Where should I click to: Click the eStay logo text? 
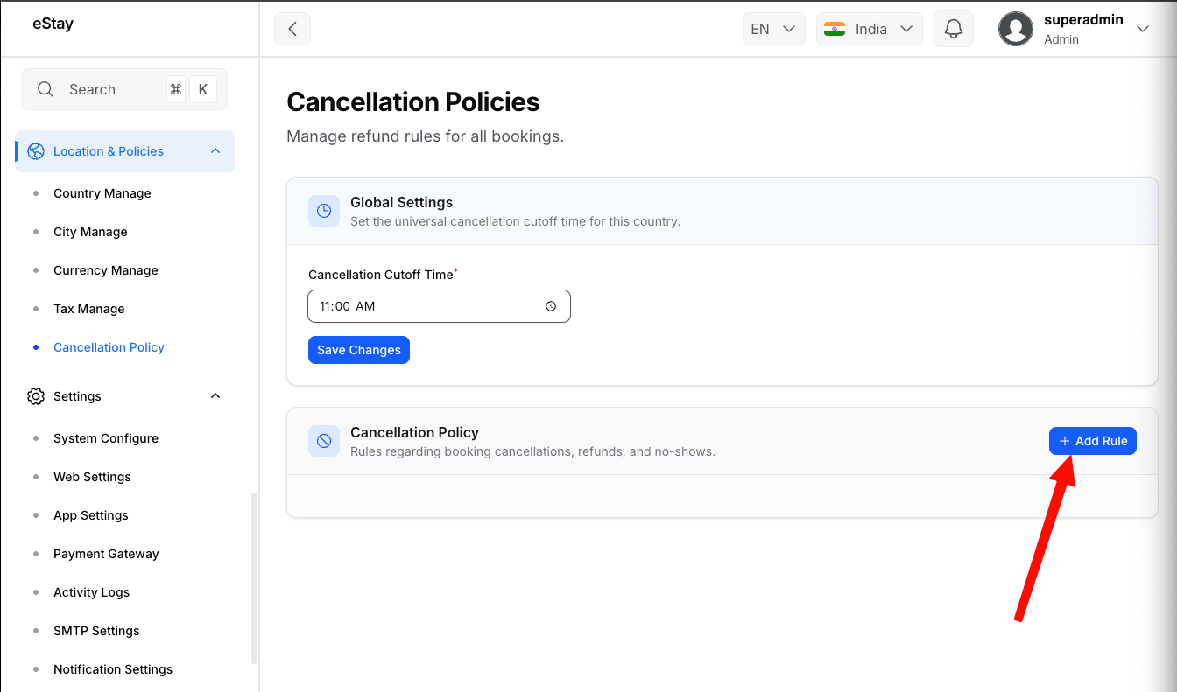tap(53, 24)
